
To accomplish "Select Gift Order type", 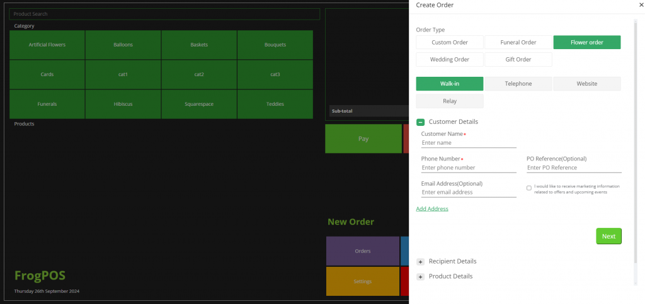I will [518, 59].
